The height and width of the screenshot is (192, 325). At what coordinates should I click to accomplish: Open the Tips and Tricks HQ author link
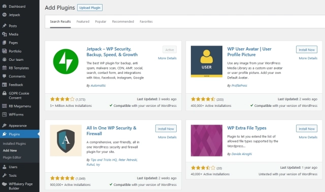click(104, 160)
